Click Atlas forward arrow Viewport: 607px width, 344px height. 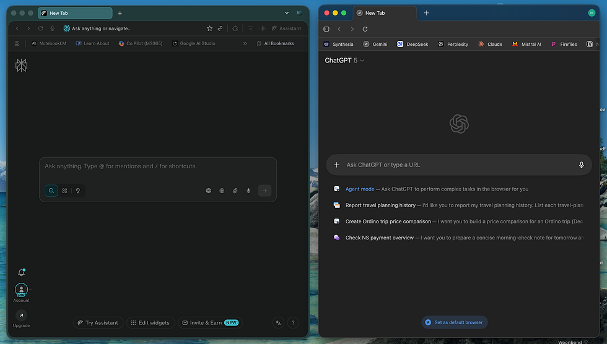(x=352, y=29)
